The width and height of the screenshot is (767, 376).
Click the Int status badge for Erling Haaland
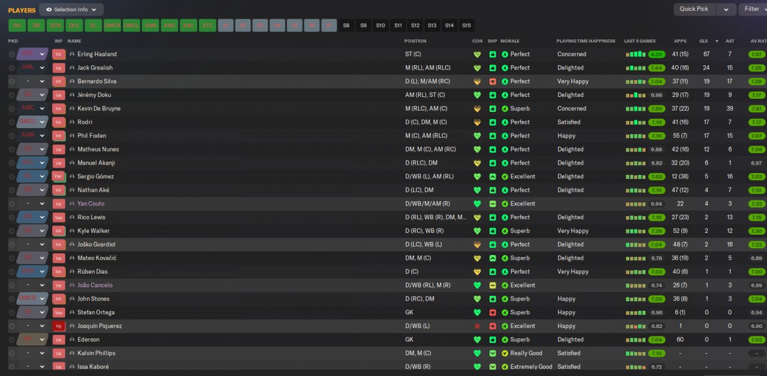point(58,54)
